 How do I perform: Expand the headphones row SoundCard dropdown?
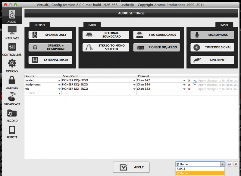[x=134, y=85]
